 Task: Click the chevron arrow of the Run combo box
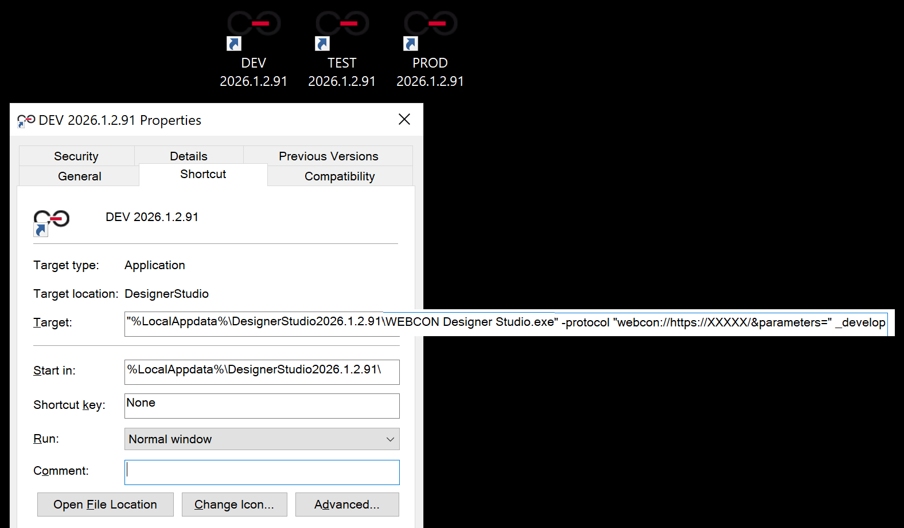390,439
